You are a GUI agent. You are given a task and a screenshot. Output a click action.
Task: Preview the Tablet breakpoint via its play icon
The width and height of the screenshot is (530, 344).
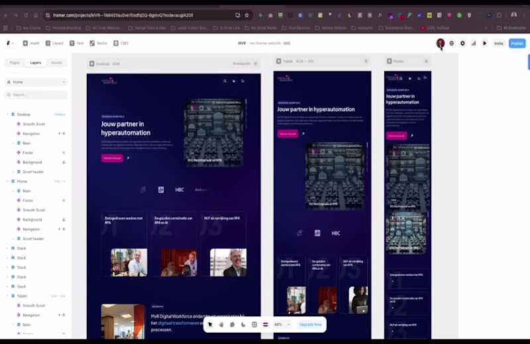[278, 61]
